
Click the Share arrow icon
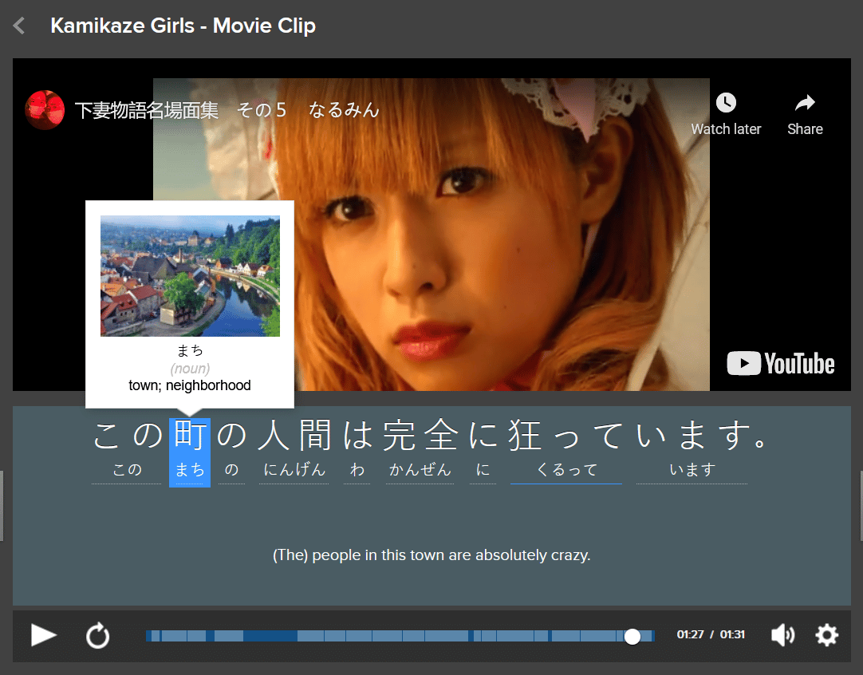coord(805,103)
